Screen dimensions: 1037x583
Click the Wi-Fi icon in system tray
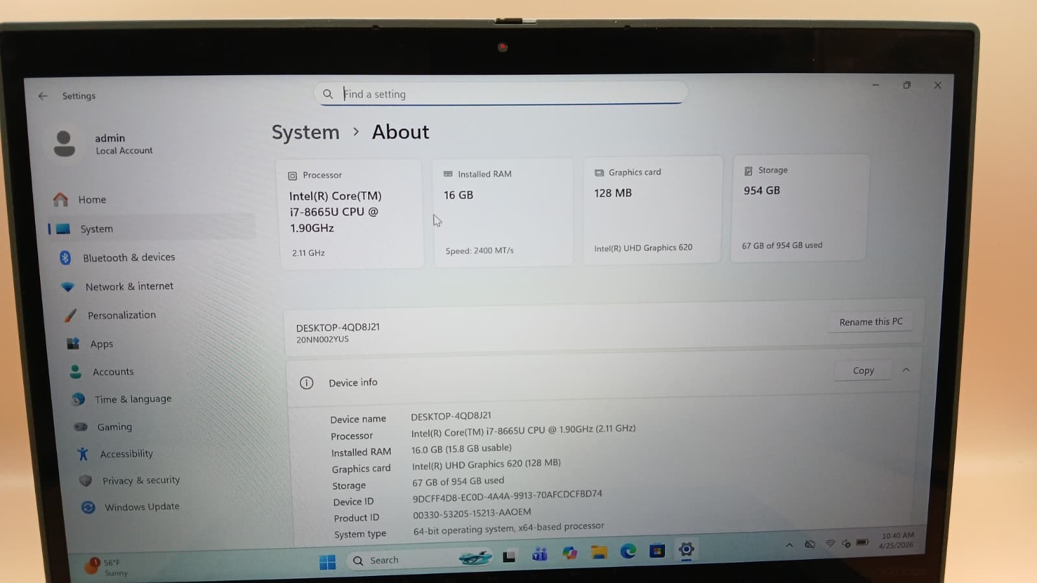pyautogui.click(x=830, y=543)
